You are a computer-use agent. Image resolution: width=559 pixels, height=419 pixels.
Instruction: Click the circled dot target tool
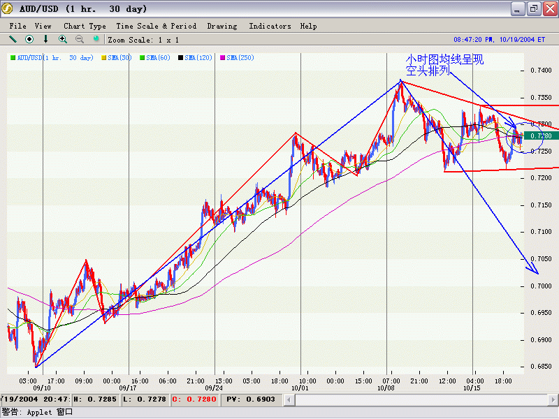(x=29, y=40)
